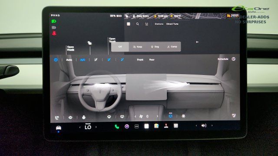The width and height of the screenshot is (278, 156).
Task: Lower the cabin temperature with left chevron
Action: tap(80, 127)
